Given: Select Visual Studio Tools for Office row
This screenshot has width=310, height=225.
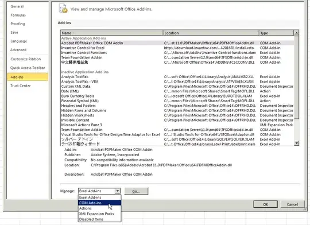Looking at the screenshot, I should (177, 135).
